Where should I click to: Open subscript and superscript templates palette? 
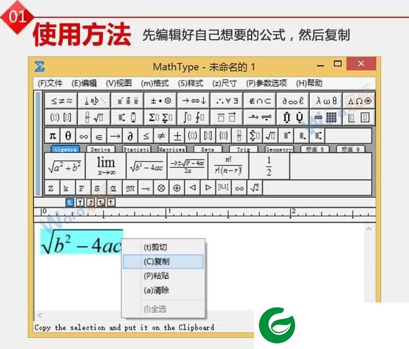point(127,117)
